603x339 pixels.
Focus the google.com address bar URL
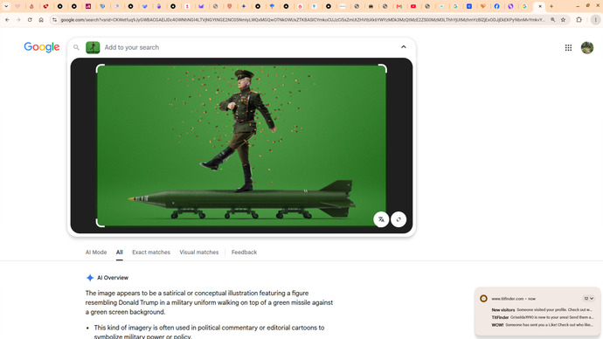point(302,19)
